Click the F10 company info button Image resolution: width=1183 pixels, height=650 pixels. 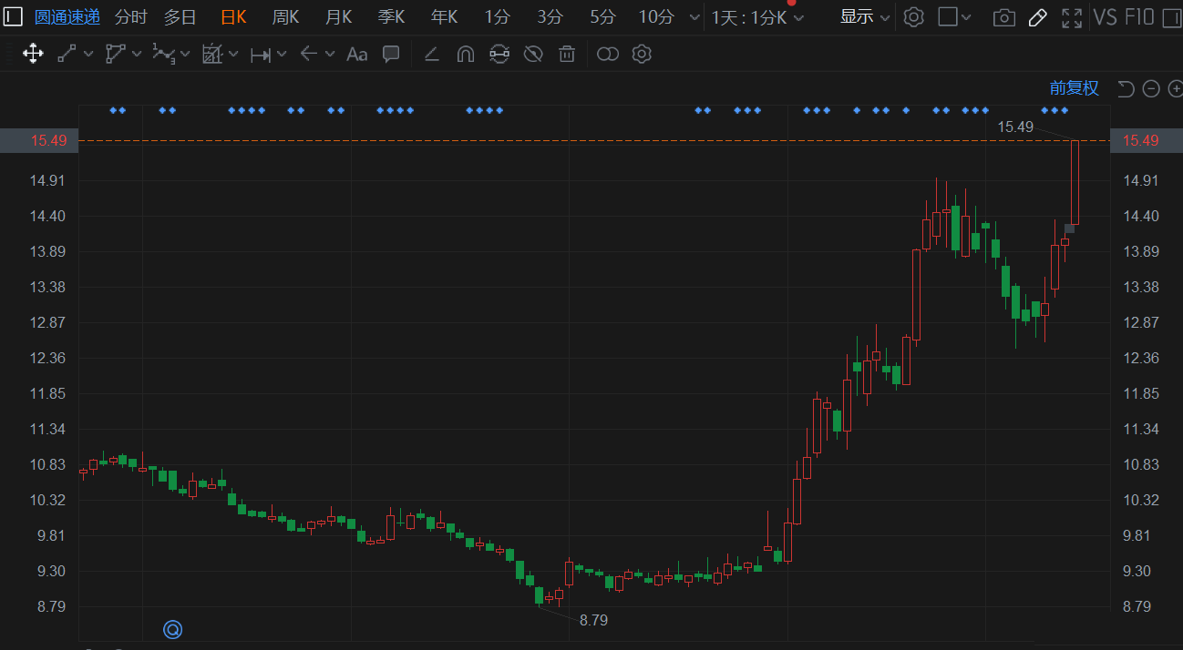click(x=1139, y=17)
